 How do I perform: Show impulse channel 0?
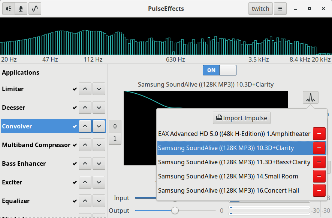[x=115, y=126]
